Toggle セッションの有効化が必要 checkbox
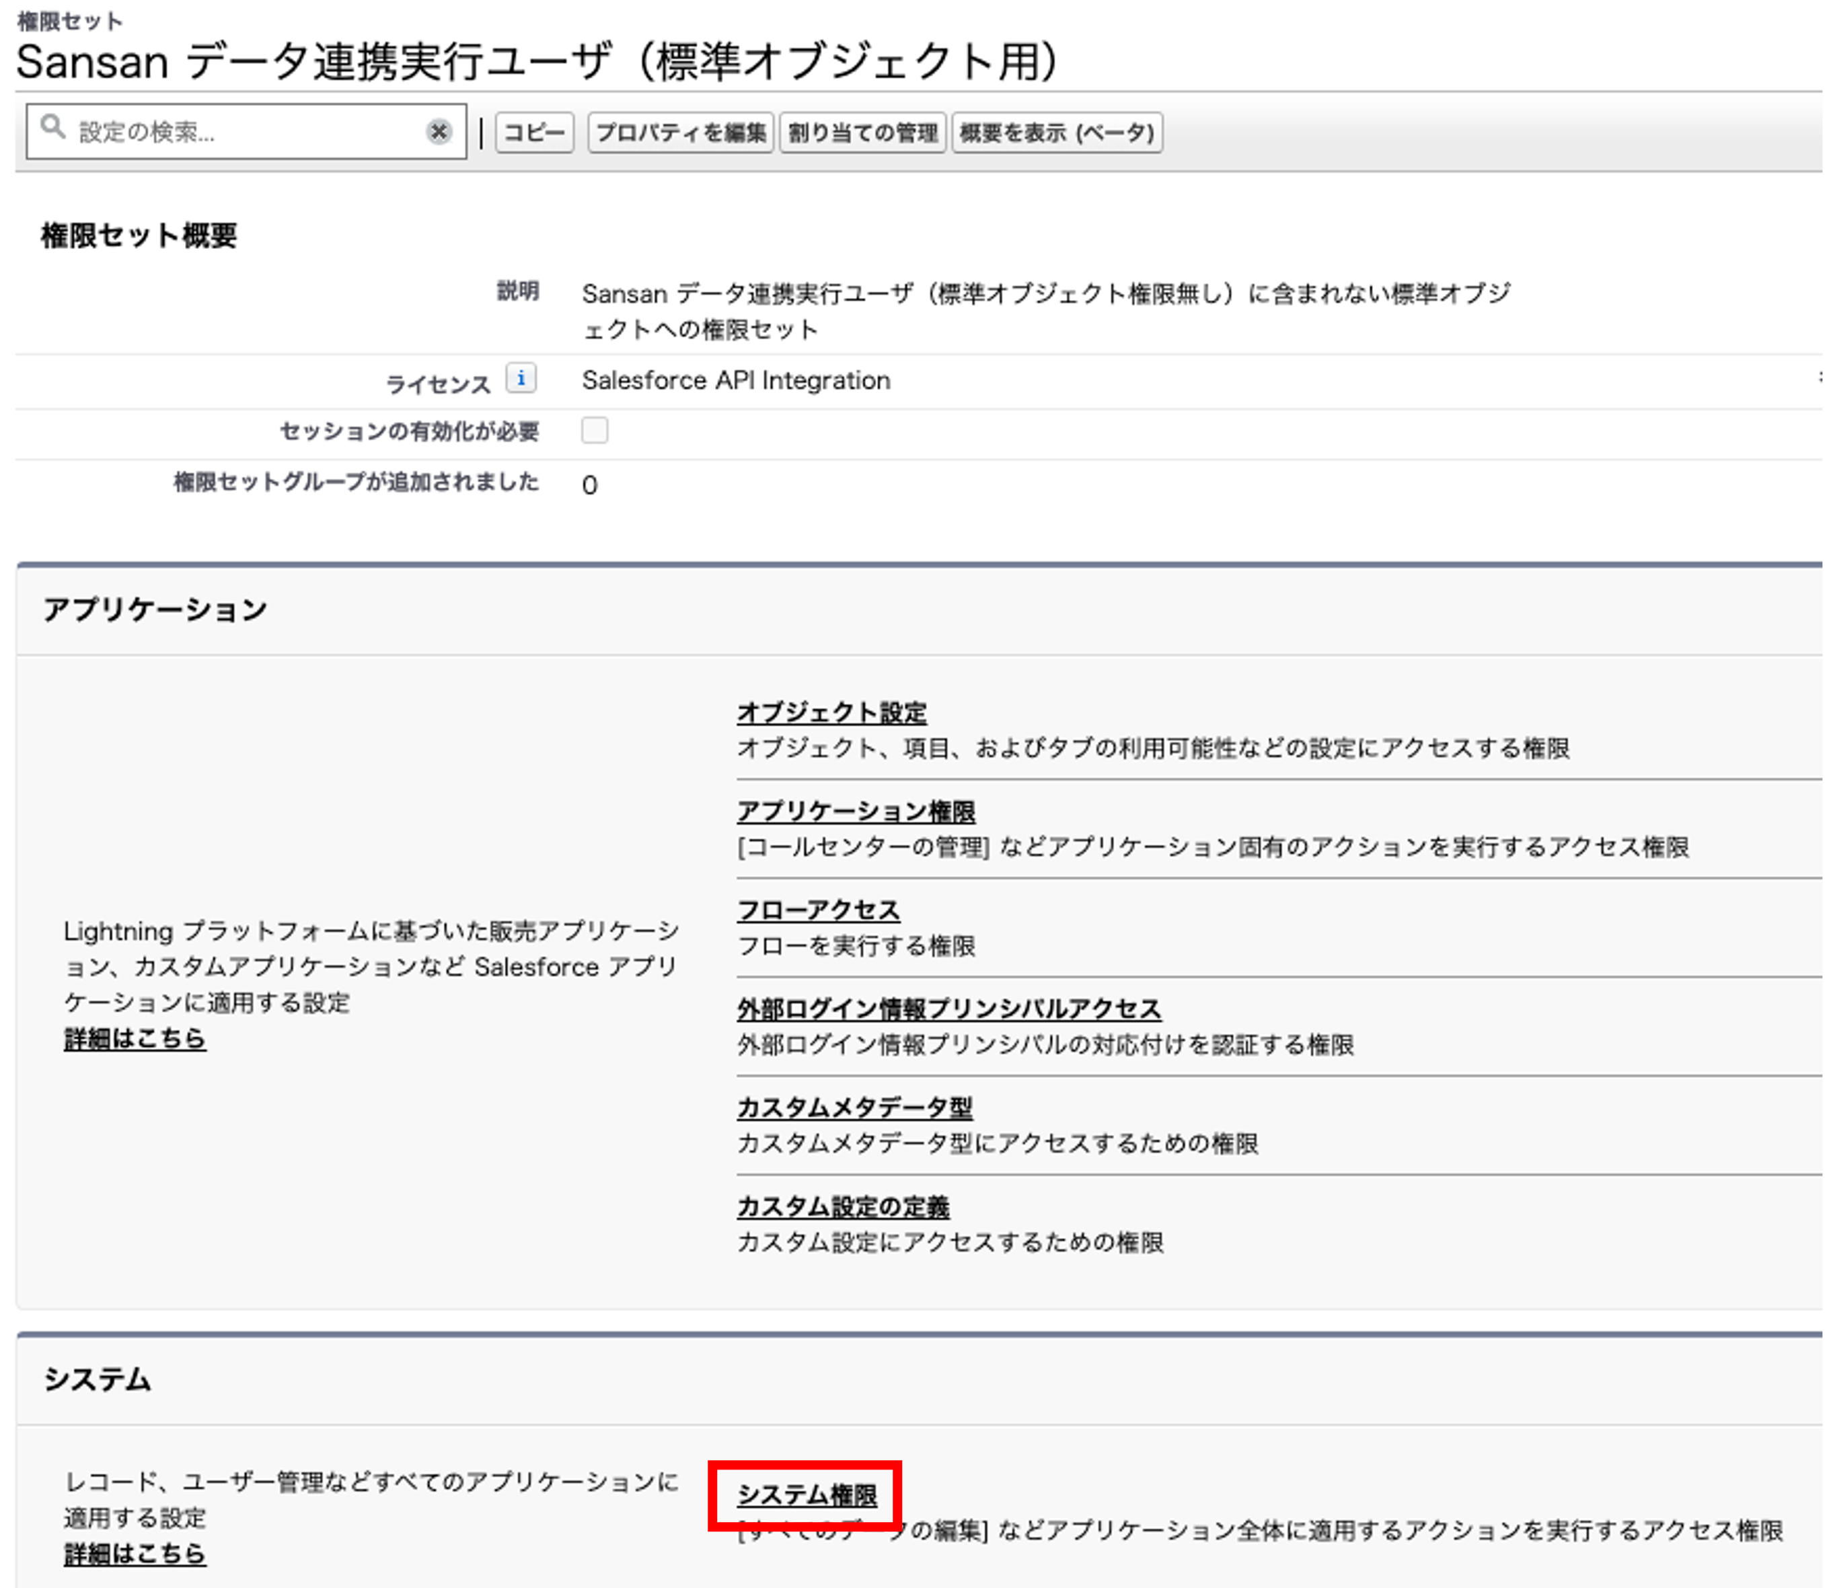The image size is (1825, 1588). click(x=595, y=431)
